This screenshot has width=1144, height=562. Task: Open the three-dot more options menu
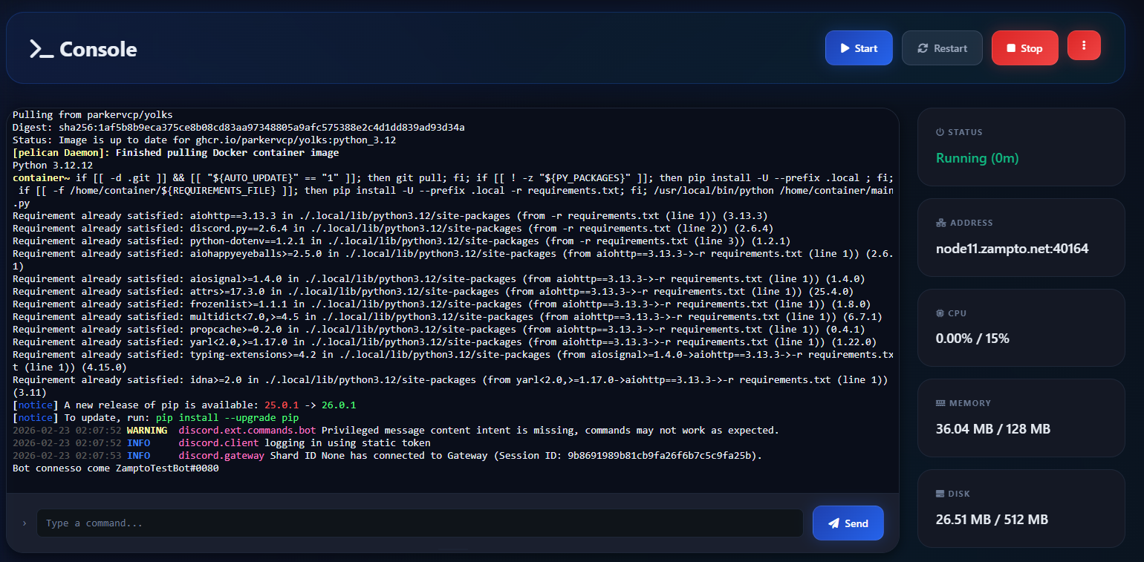click(1084, 46)
